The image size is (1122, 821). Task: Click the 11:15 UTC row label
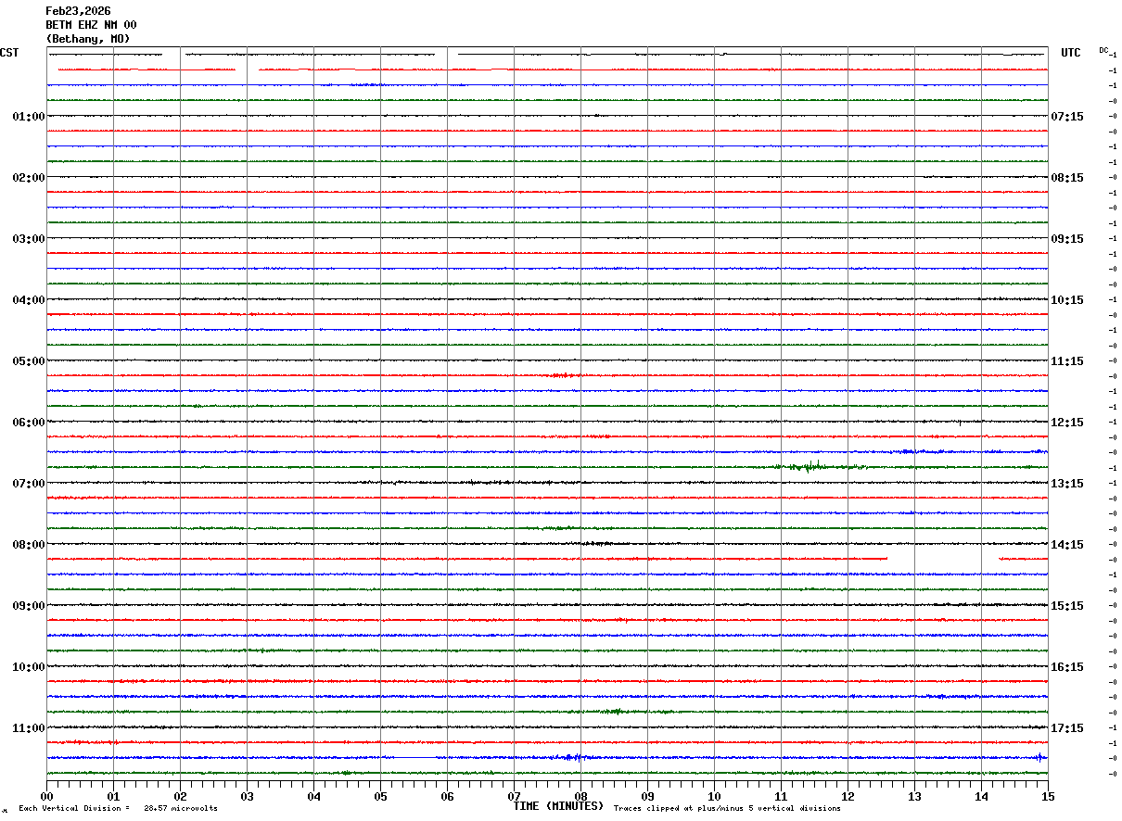[1067, 361]
